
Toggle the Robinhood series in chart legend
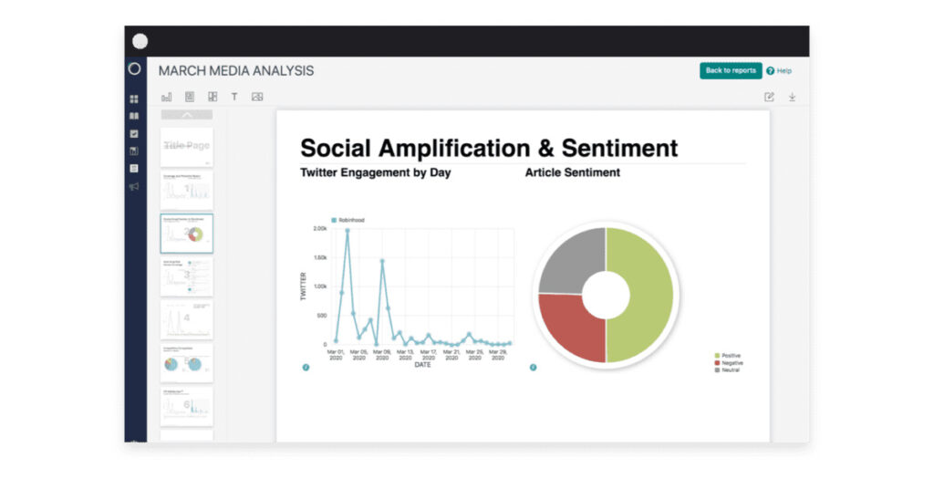click(347, 220)
